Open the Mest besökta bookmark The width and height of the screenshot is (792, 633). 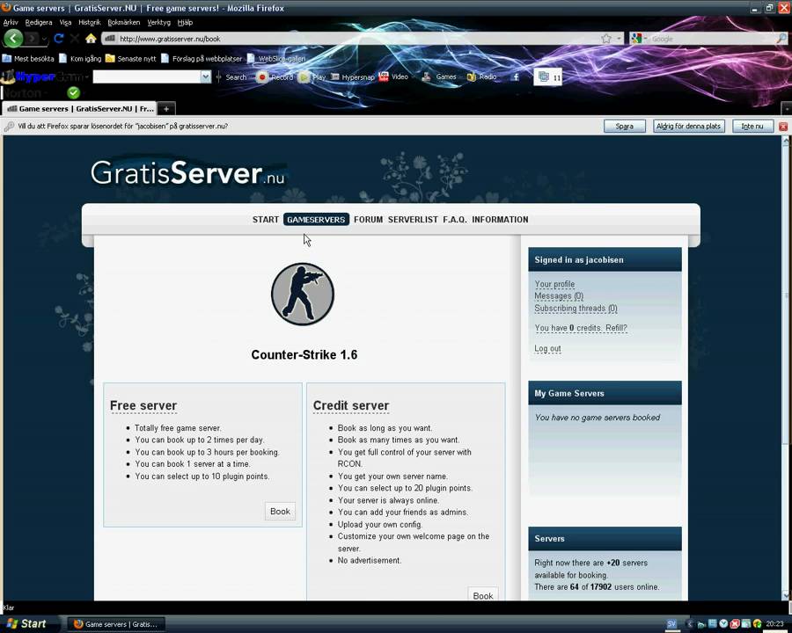coord(28,59)
